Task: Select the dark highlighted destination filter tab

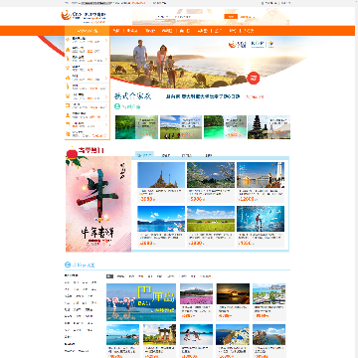Action: (x=109, y=276)
